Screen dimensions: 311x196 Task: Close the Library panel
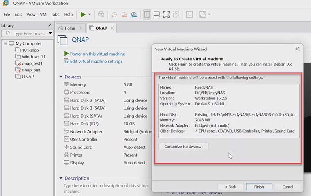pyautogui.click(x=50, y=25)
